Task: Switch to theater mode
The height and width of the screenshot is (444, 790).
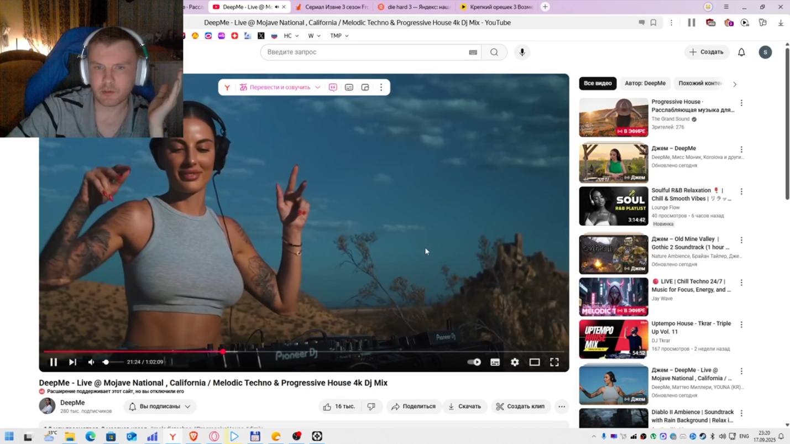Action: [x=535, y=362]
